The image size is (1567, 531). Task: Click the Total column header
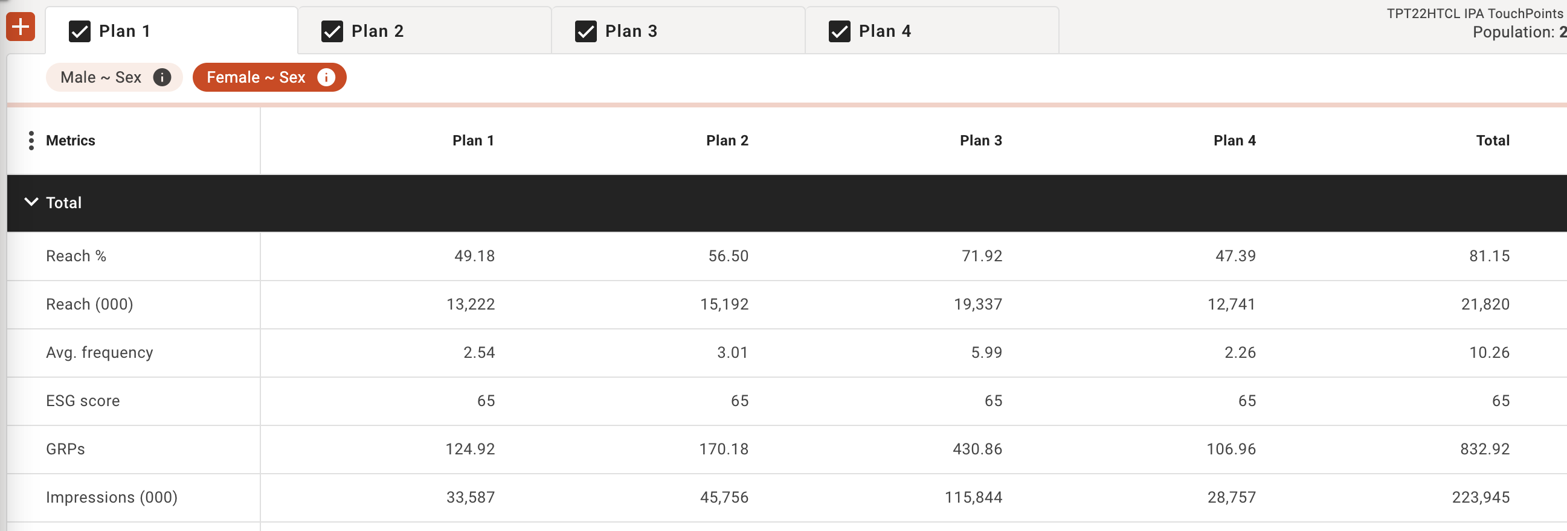click(1493, 141)
